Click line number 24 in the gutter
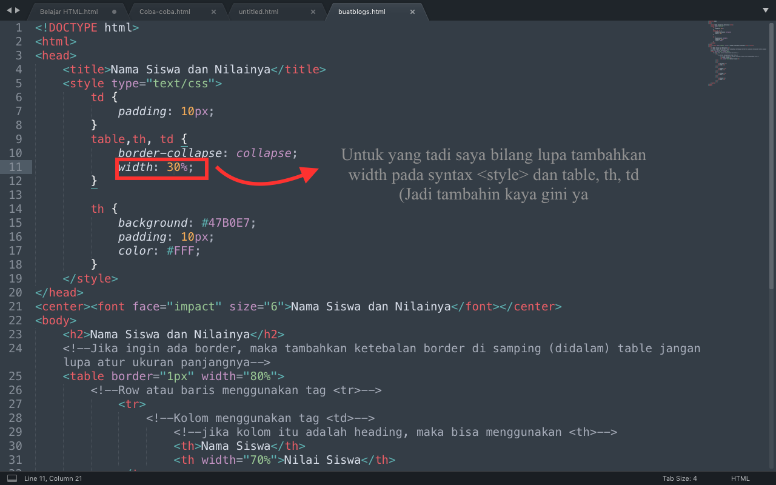The height and width of the screenshot is (485, 776). [16, 348]
